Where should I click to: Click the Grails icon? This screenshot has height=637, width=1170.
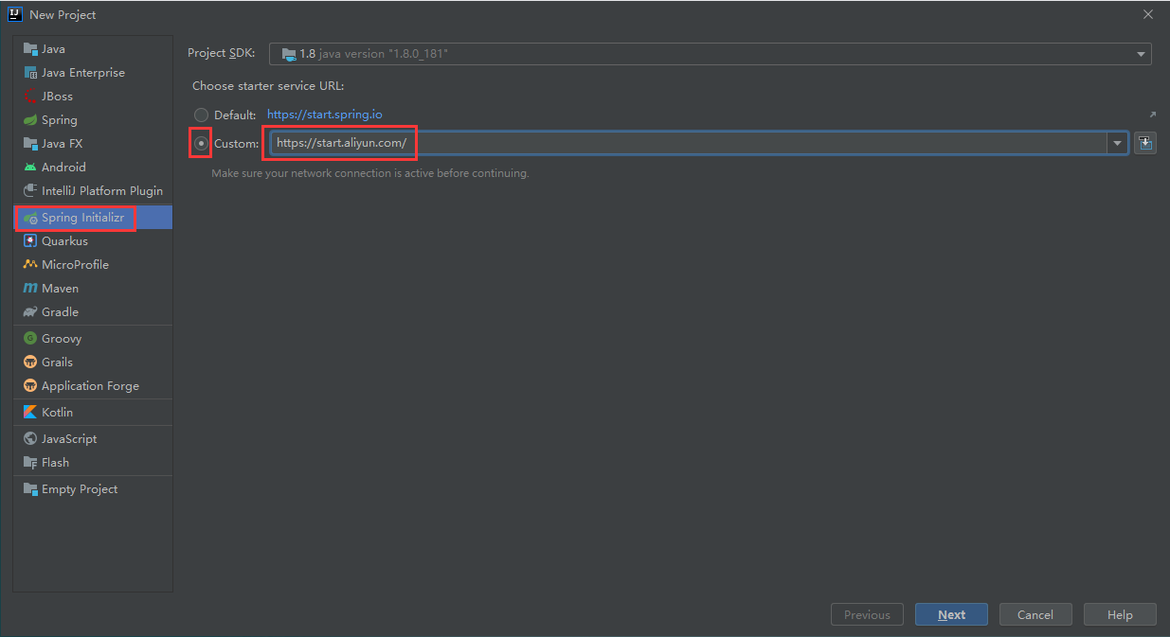(30, 363)
